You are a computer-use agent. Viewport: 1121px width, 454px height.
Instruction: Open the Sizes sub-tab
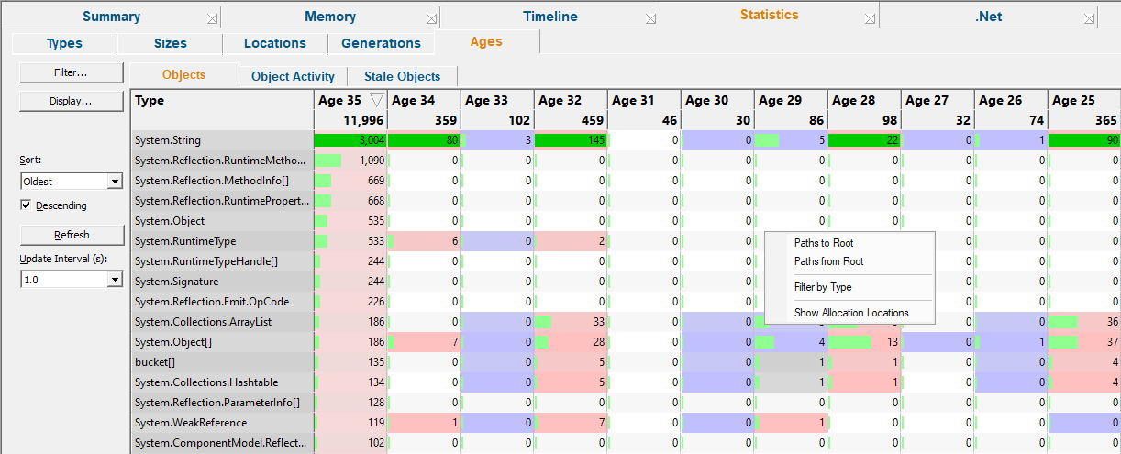(x=170, y=43)
